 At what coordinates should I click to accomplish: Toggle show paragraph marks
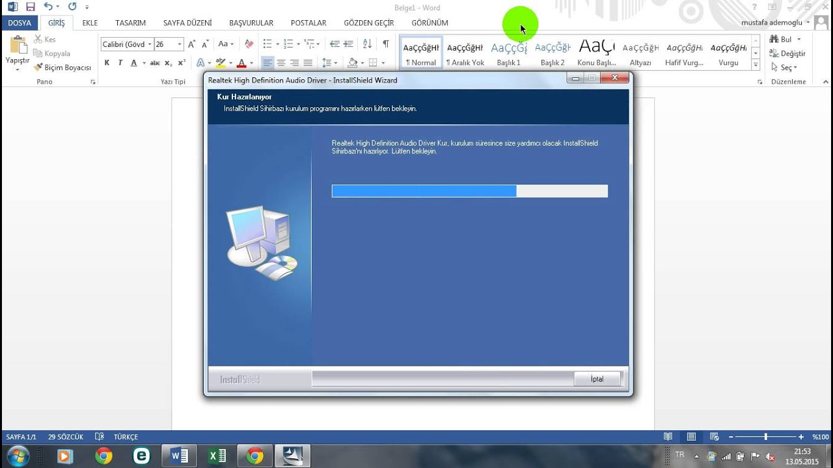coord(386,44)
